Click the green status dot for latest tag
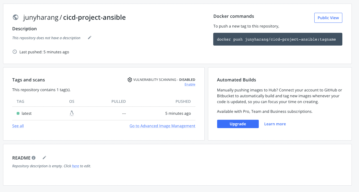 point(18,113)
